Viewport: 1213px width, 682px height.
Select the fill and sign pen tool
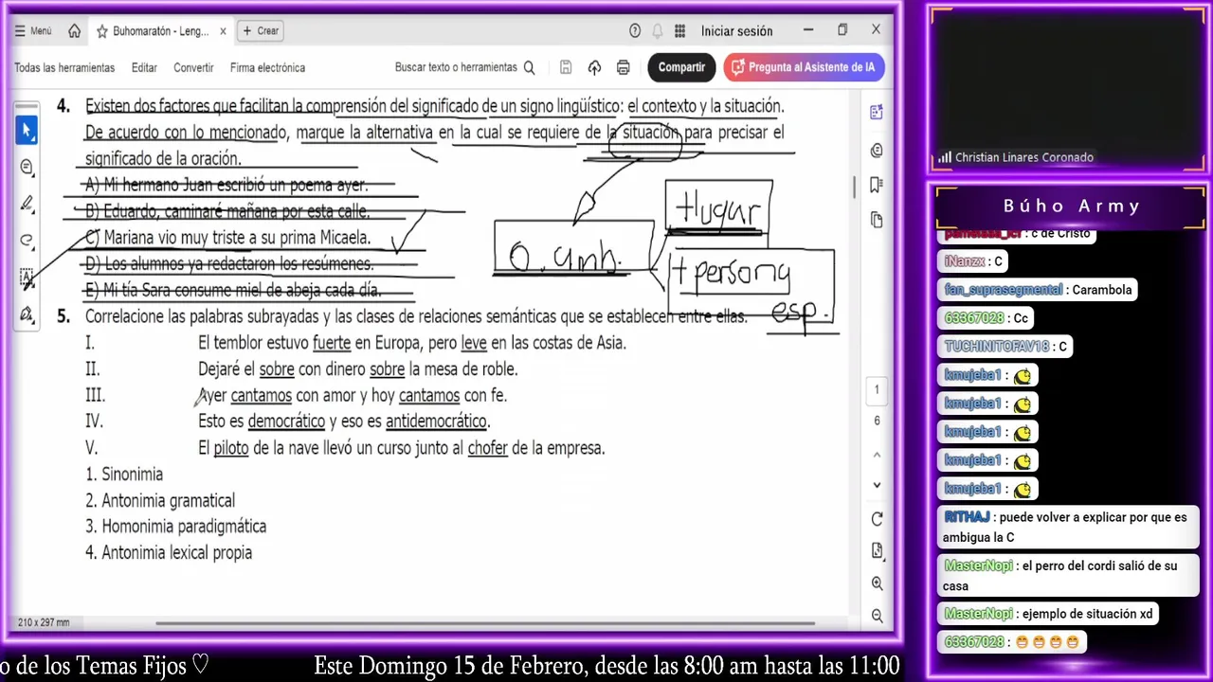27,314
